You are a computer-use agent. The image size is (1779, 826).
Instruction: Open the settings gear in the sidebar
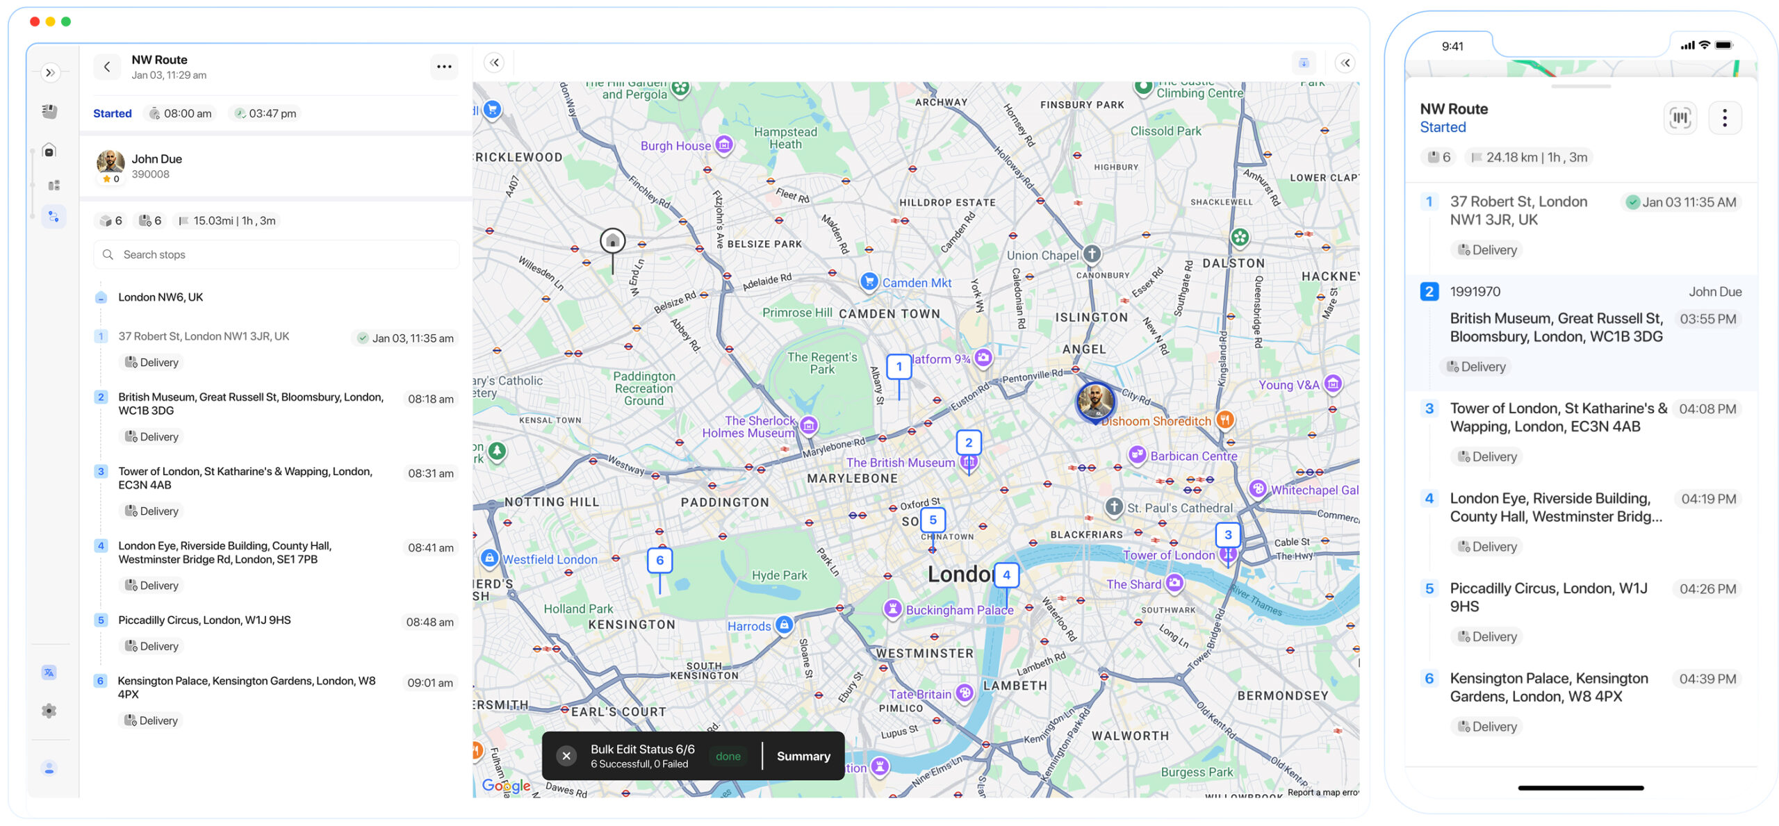coord(49,711)
